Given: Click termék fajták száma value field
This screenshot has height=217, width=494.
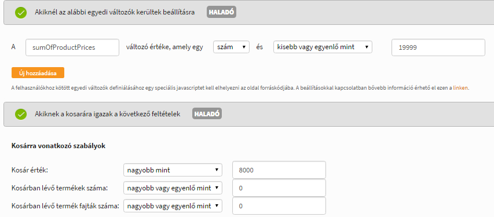Looking at the screenshot, I should pos(279,206).
